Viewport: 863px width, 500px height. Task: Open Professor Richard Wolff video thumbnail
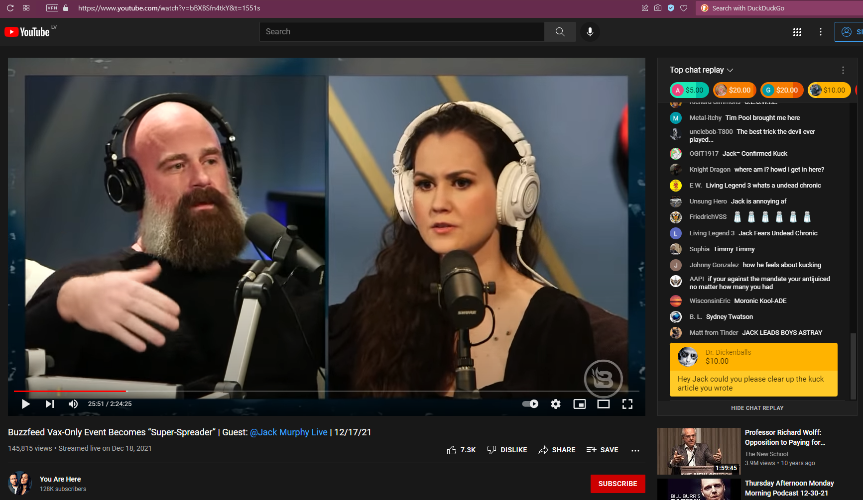point(699,451)
